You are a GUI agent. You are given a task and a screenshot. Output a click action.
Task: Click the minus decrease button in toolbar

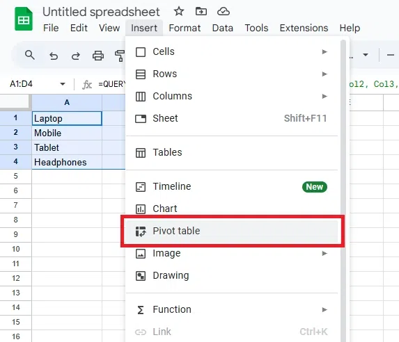[391, 55]
